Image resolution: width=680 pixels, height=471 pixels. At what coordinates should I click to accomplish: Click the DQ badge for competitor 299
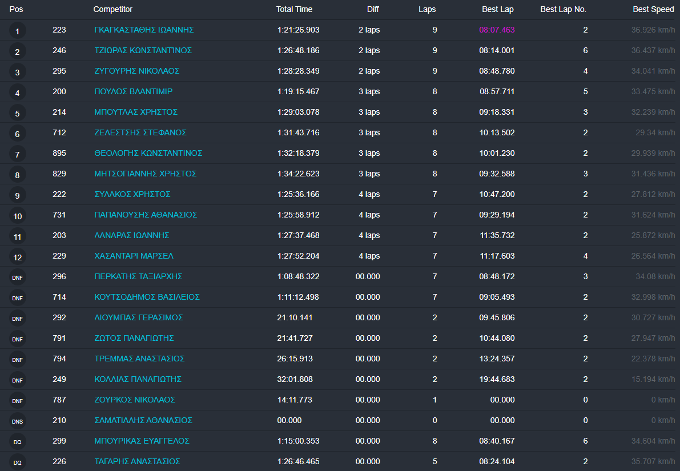click(x=17, y=442)
